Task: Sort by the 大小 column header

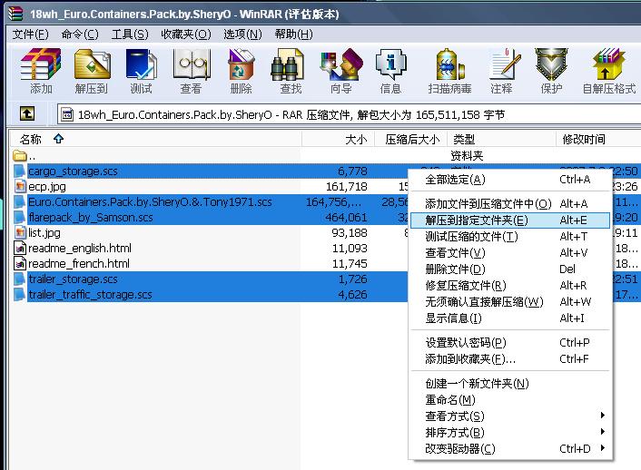Action: pos(338,140)
